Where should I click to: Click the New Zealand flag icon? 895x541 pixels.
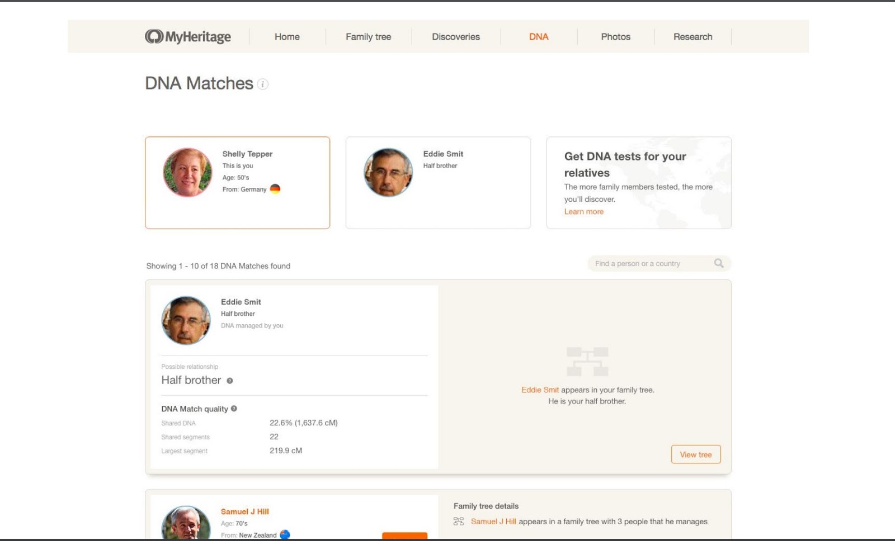click(285, 534)
